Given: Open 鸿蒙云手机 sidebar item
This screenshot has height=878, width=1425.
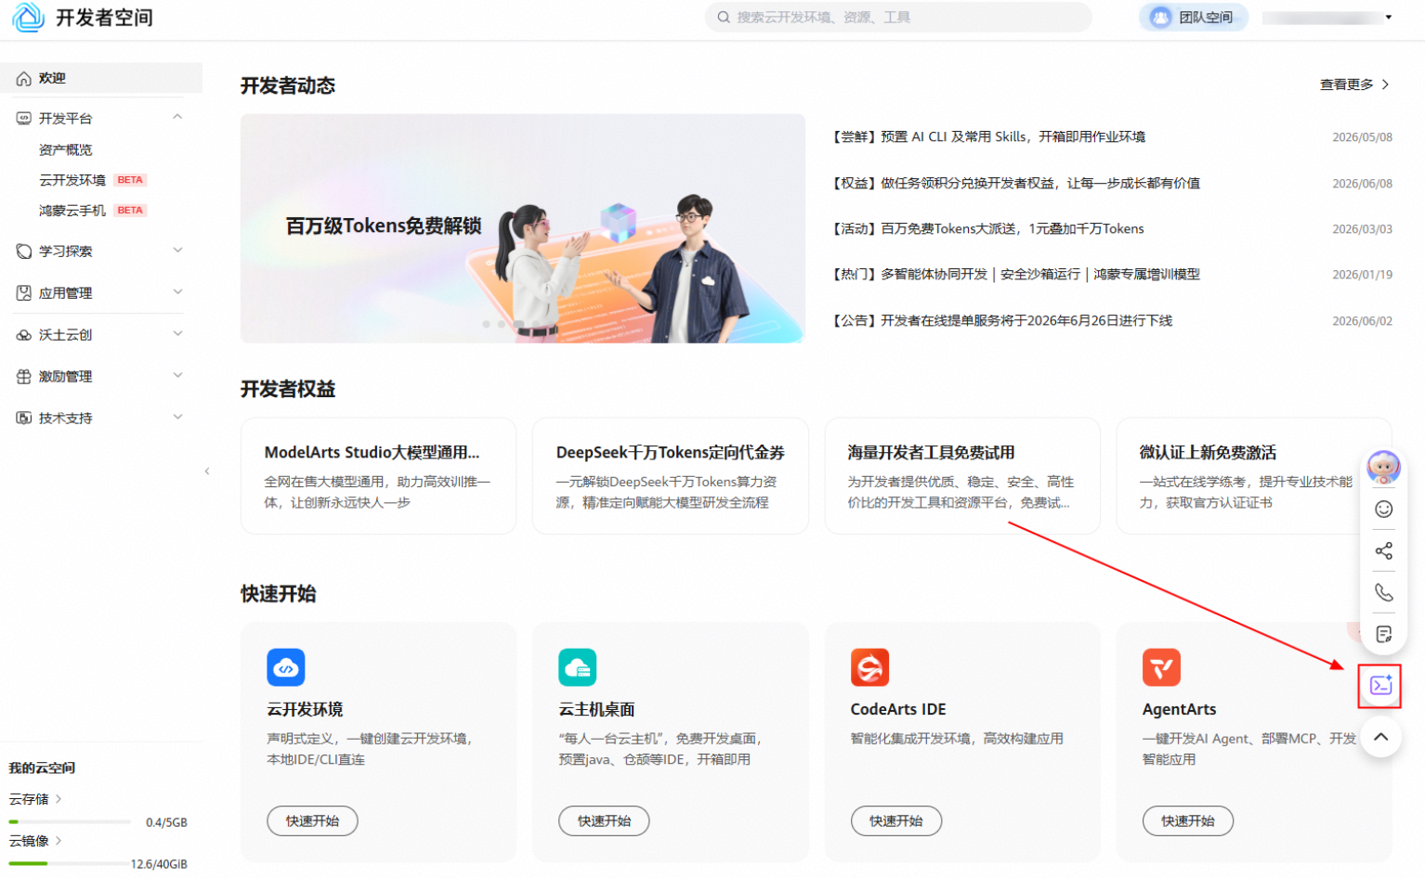Looking at the screenshot, I should click(72, 211).
